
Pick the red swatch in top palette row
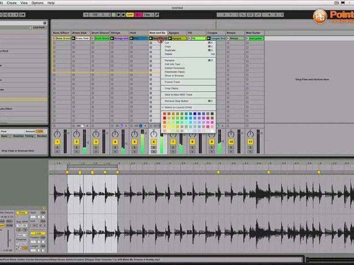164,114
